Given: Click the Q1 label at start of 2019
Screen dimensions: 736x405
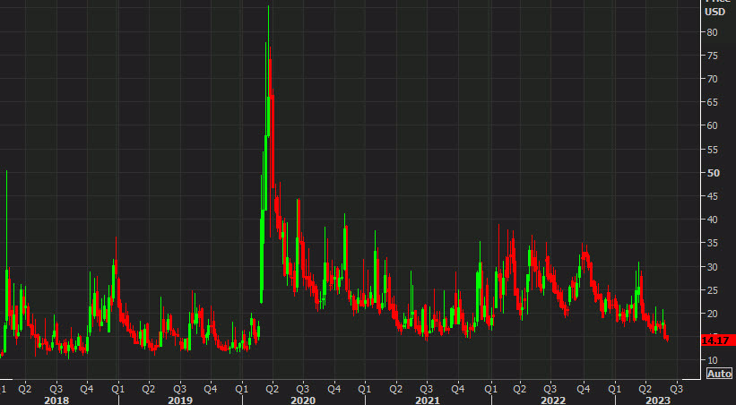Looking at the screenshot, I should [117, 389].
